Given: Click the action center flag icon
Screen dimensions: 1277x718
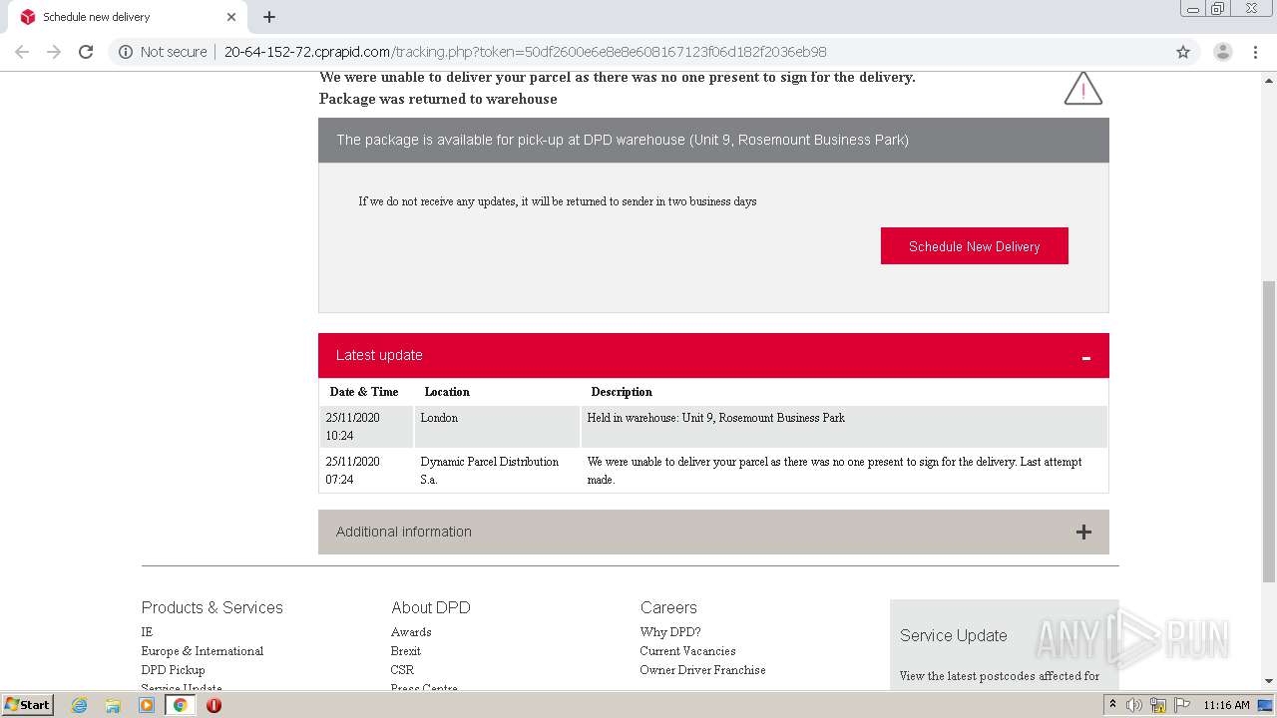Looking at the screenshot, I should (x=1182, y=705).
